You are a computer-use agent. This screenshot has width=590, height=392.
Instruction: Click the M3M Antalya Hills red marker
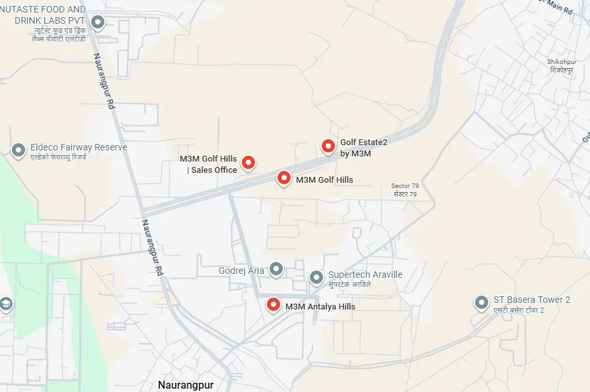(x=273, y=305)
